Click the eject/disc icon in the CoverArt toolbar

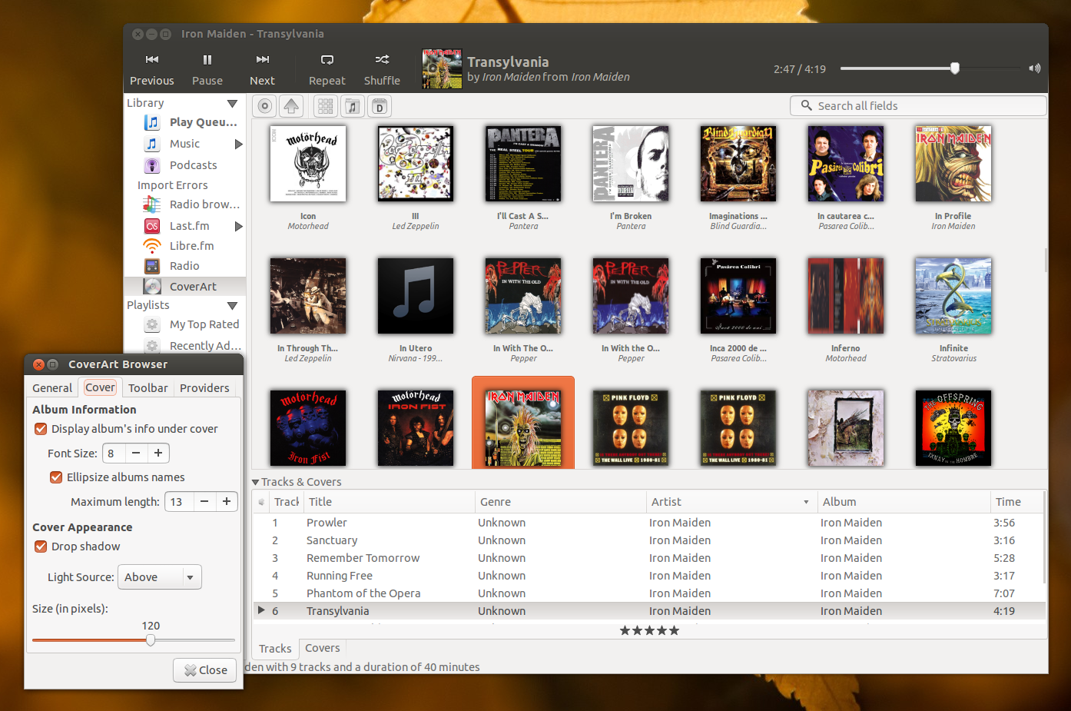[x=264, y=105]
